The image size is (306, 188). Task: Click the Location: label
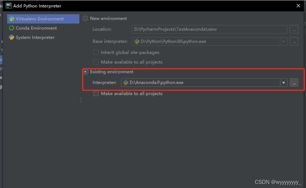[x=102, y=29]
